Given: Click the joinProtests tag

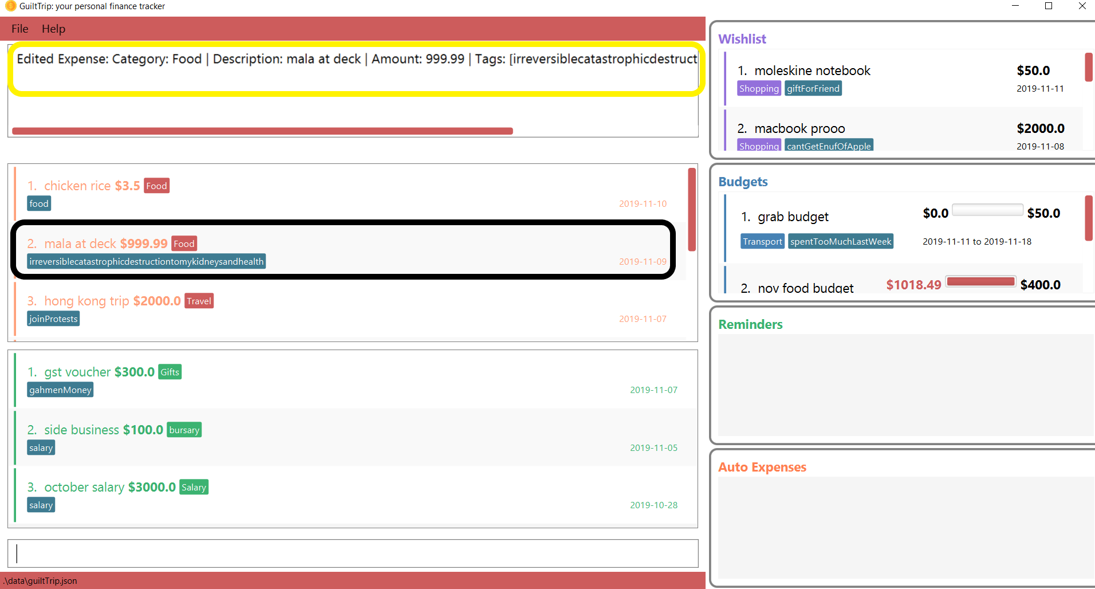Looking at the screenshot, I should click(53, 319).
